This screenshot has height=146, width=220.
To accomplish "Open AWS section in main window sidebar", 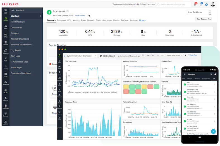I will (x=6, y=59).
